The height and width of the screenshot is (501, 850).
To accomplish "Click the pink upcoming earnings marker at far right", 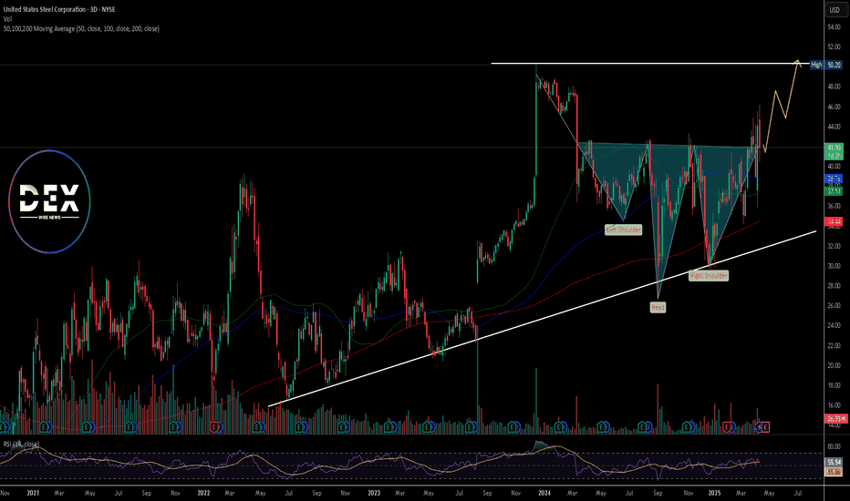I will pyautogui.click(x=765, y=427).
